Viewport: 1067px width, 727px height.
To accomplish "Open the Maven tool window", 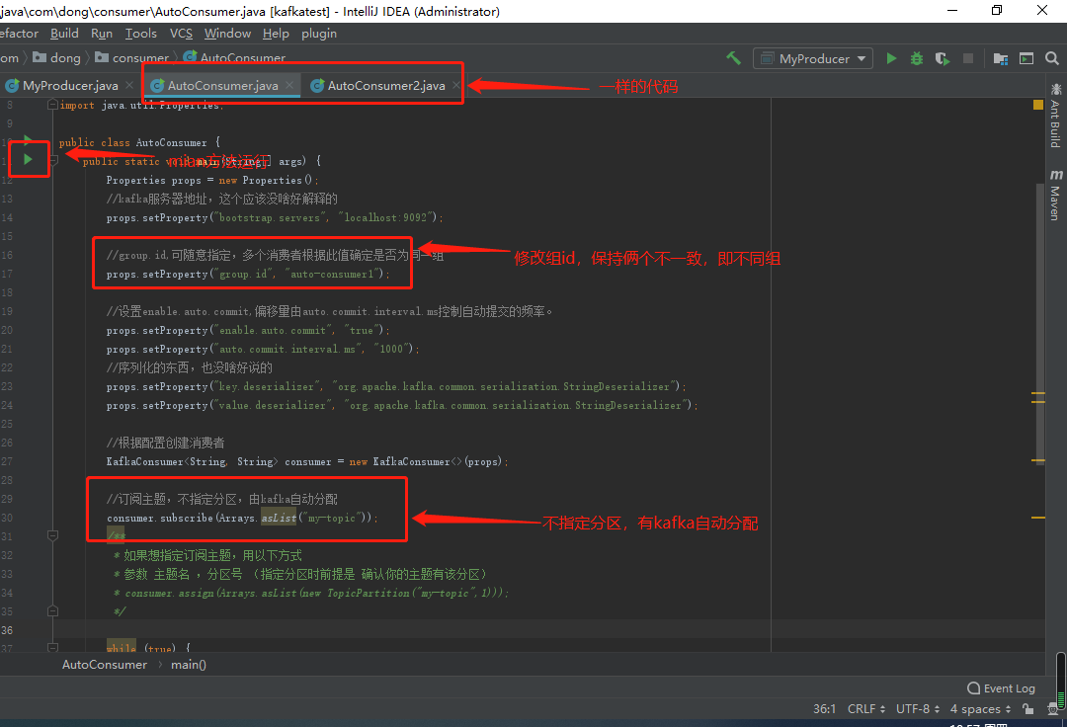I will pos(1055,195).
